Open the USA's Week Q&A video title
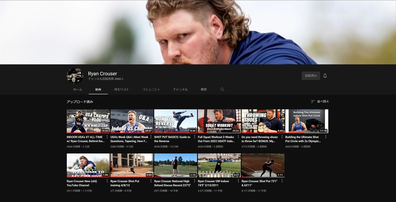The width and height of the screenshot is (396, 202). click(x=129, y=139)
